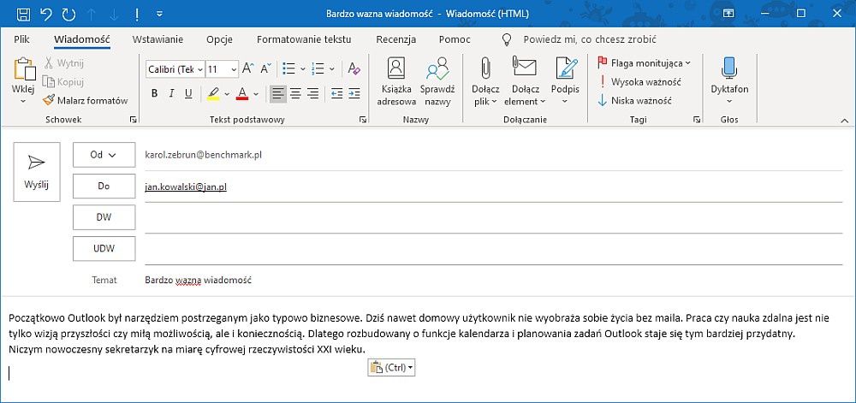Screen dimensions: 856x403
Task: Open the Flaga monitująca follow-up flag menu
Action: pyautogui.click(x=645, y=63)
